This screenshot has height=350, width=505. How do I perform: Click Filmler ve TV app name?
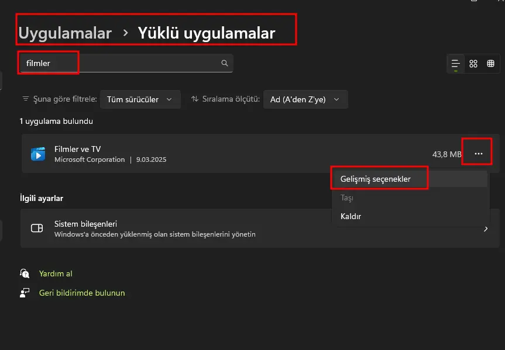click(78, 149)
